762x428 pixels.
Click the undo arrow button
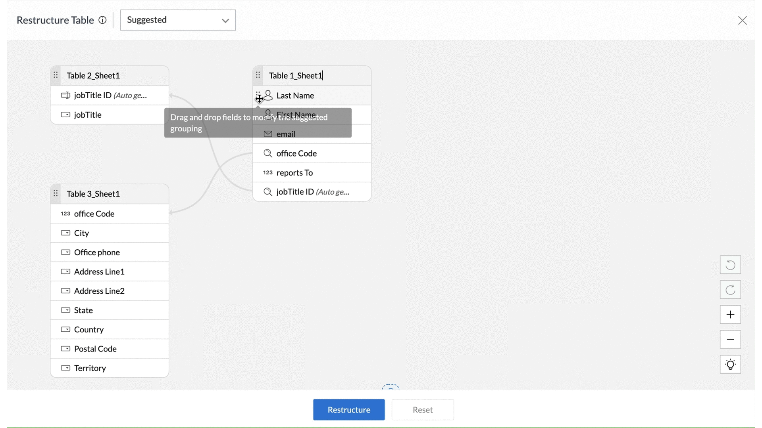point(730,265)
